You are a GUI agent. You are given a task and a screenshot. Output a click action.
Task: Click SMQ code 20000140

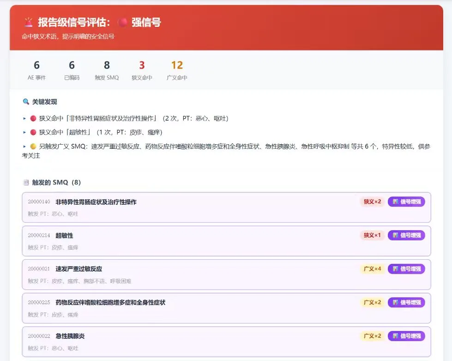tap(39, 202)
